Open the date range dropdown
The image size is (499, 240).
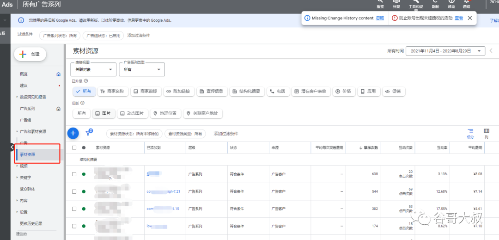[x=445, y=51]
